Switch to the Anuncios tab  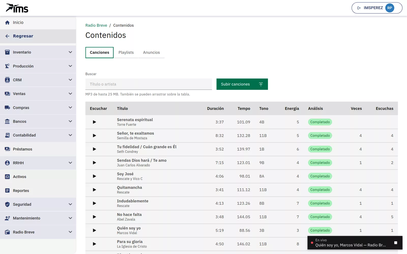[x=151, y=52]
